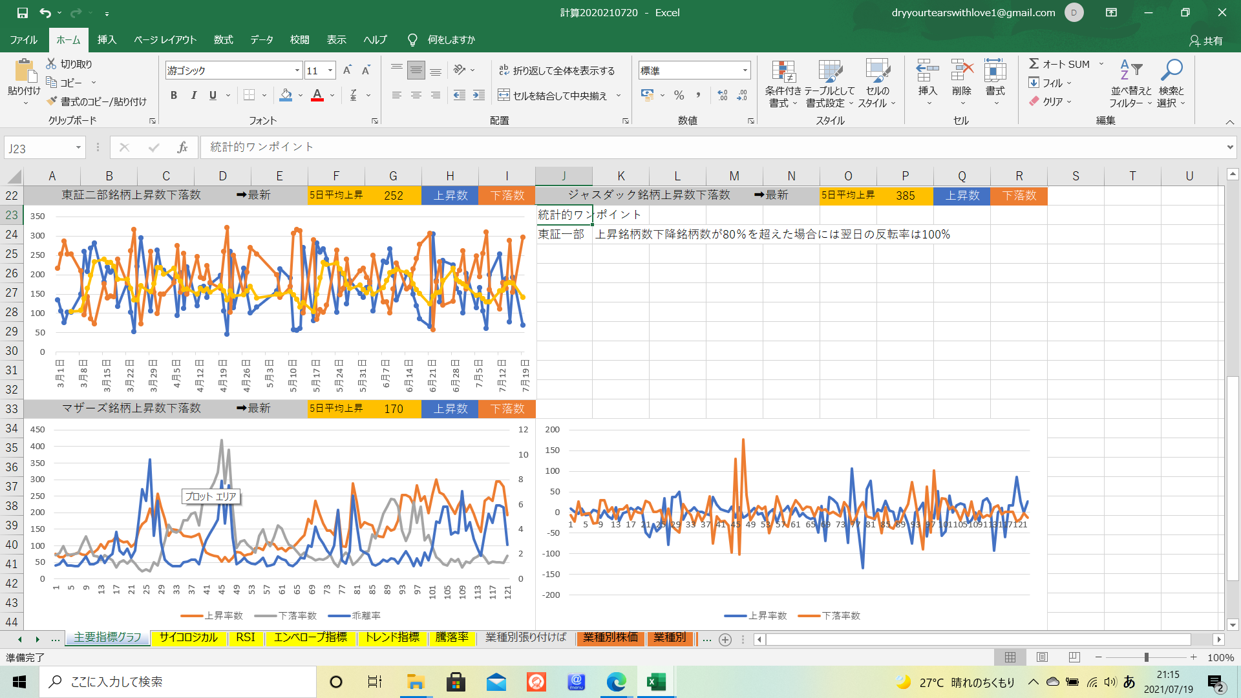Click merge and center cells button
Viewport: 1241px width, 698px height.
click(553, 96)
